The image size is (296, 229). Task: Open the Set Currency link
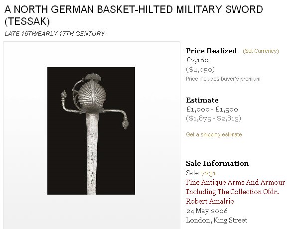(261, 51)
